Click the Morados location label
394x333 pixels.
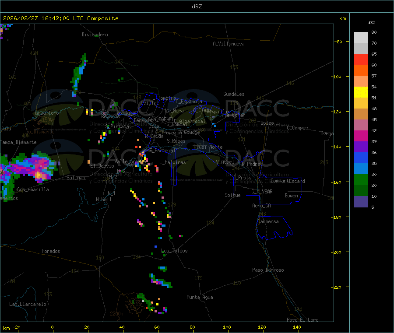click(51, 251)
